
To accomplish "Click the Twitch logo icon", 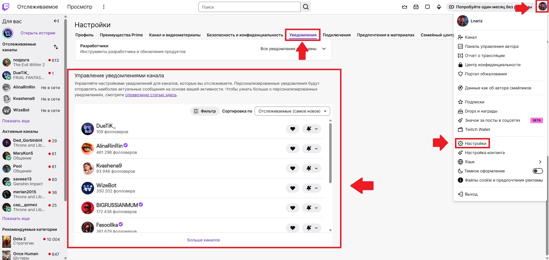I will coord(6,7).
